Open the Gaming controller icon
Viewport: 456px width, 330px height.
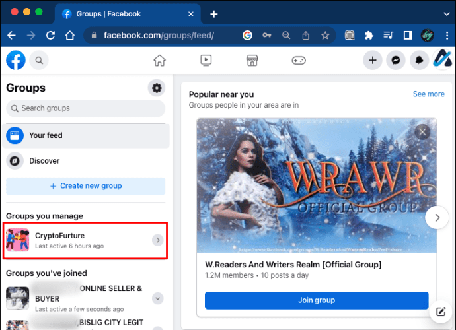299,61
